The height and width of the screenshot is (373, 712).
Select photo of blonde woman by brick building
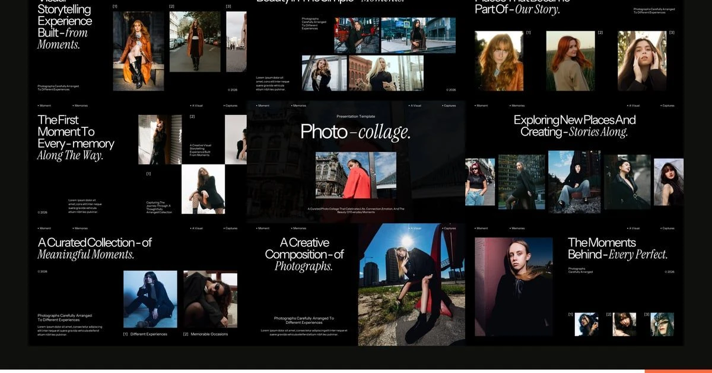[386, 73]
